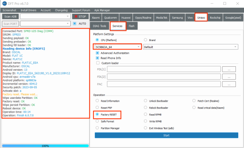This screenshot has width=244, height=148.
Task: Switch to the Samsung tab
Action: tap(177, 17)
